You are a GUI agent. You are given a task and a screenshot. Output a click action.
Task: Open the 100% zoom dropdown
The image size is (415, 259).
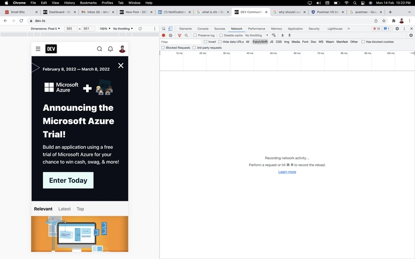pyautogui.click(x=105, y=28)
